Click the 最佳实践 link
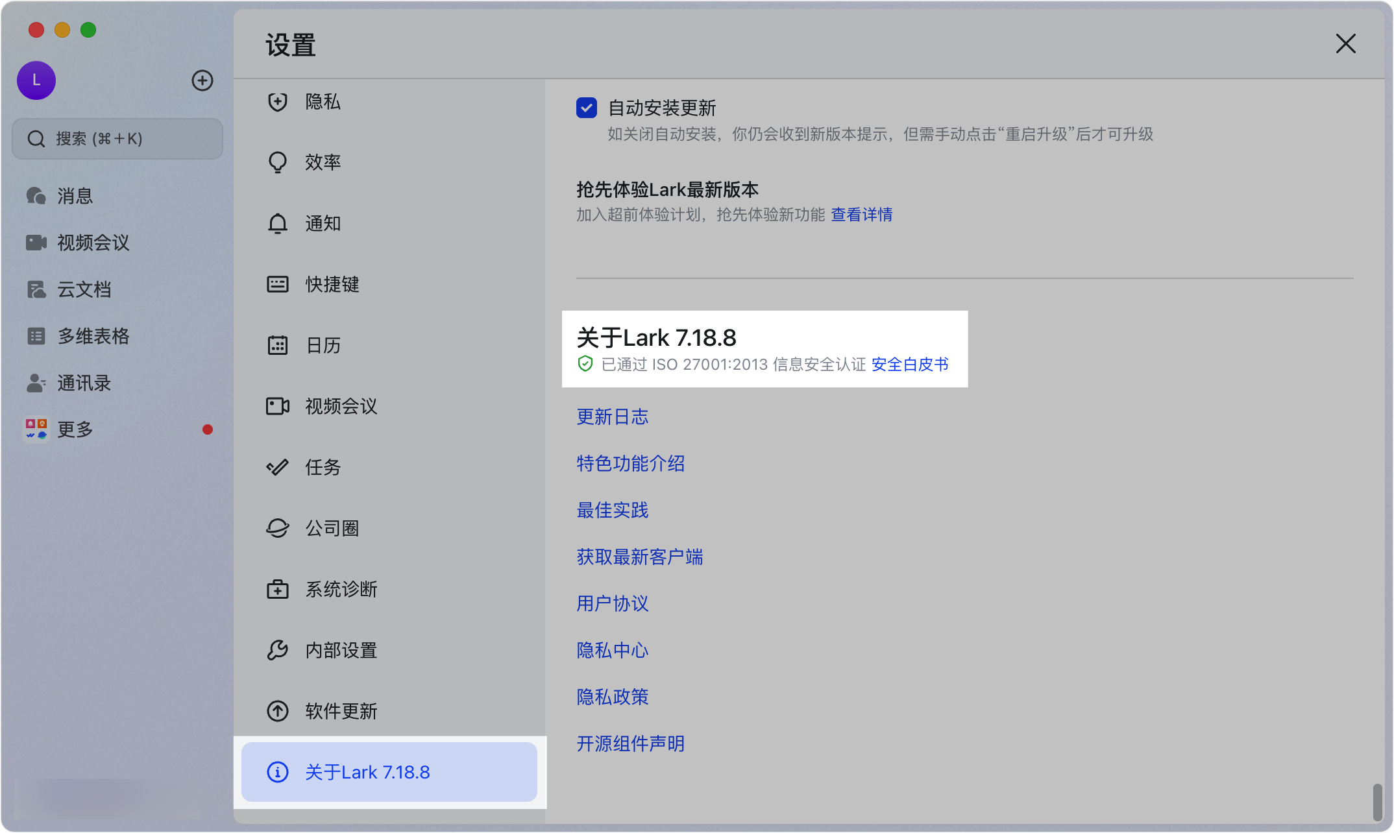 coord(613,510)
